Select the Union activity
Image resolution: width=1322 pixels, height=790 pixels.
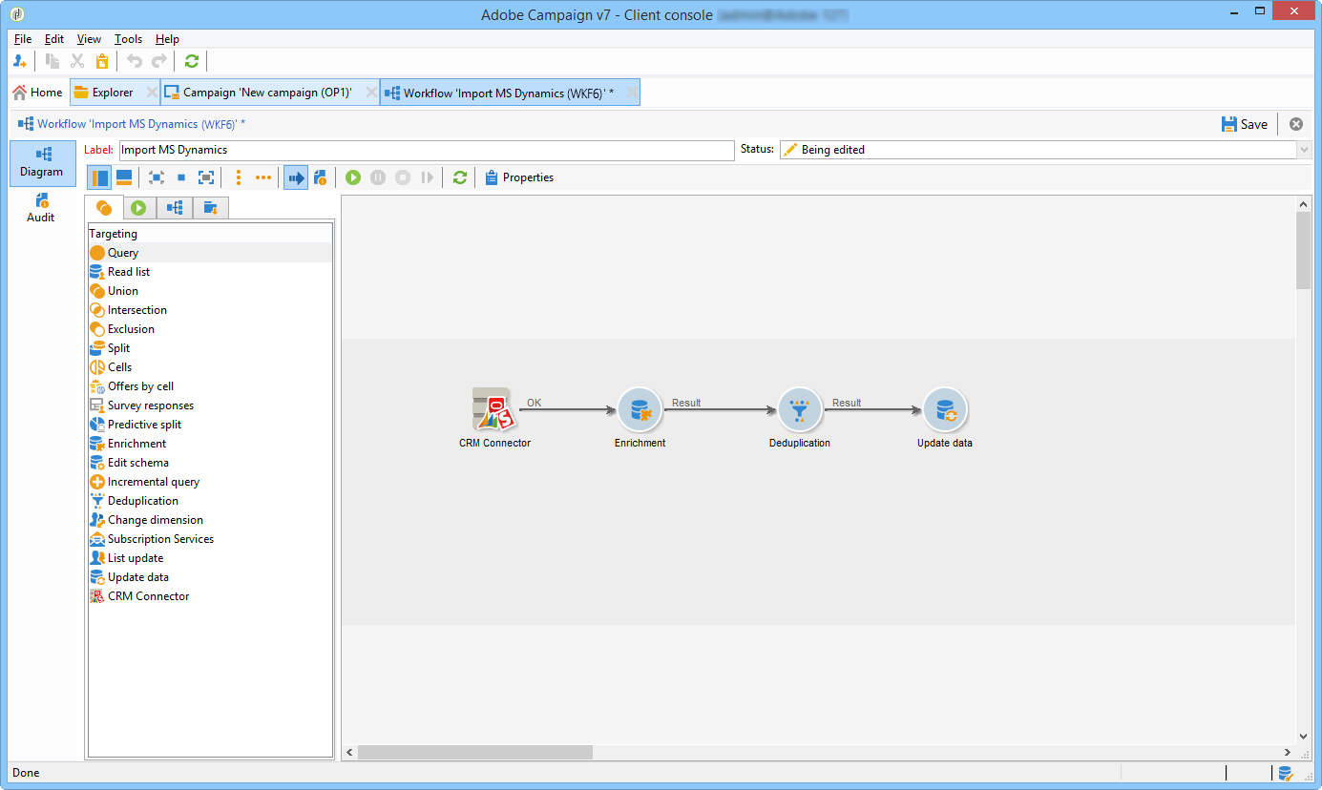[210, 291]
